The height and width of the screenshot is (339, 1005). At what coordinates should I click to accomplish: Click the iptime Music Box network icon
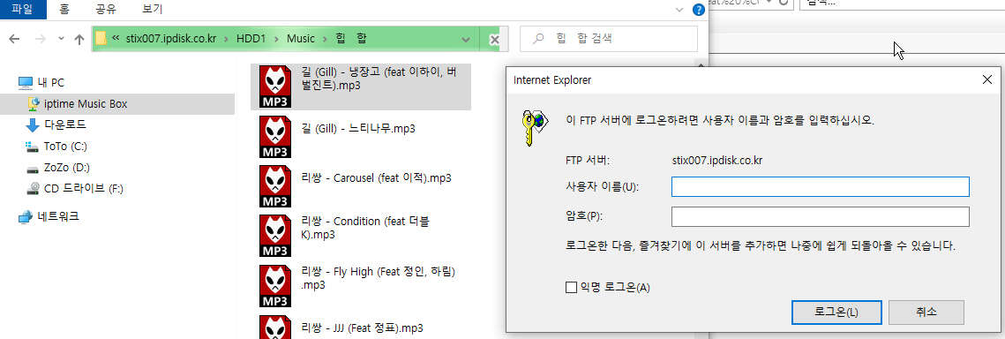pyautogui.click(x=34, y=103)
